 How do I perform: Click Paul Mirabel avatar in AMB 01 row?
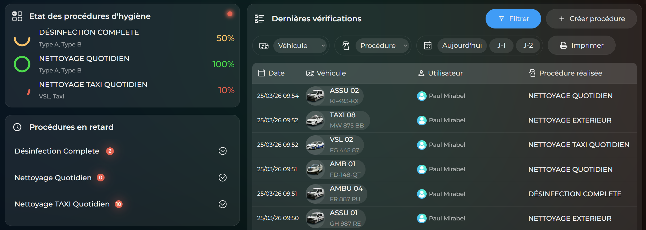click(x=422, y=169)
